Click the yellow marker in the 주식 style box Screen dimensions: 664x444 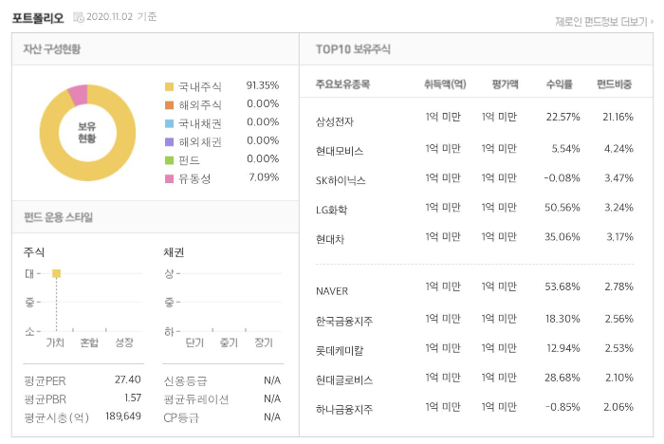click(x=56, y=273)
